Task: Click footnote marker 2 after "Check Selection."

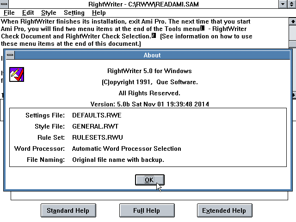Action: click(154, 35)
